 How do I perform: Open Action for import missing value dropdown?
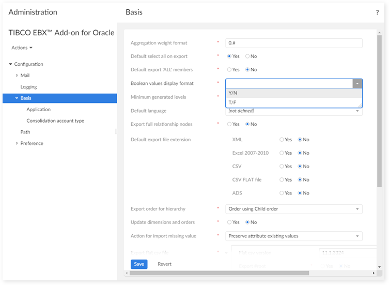click(x=294, y=236)
